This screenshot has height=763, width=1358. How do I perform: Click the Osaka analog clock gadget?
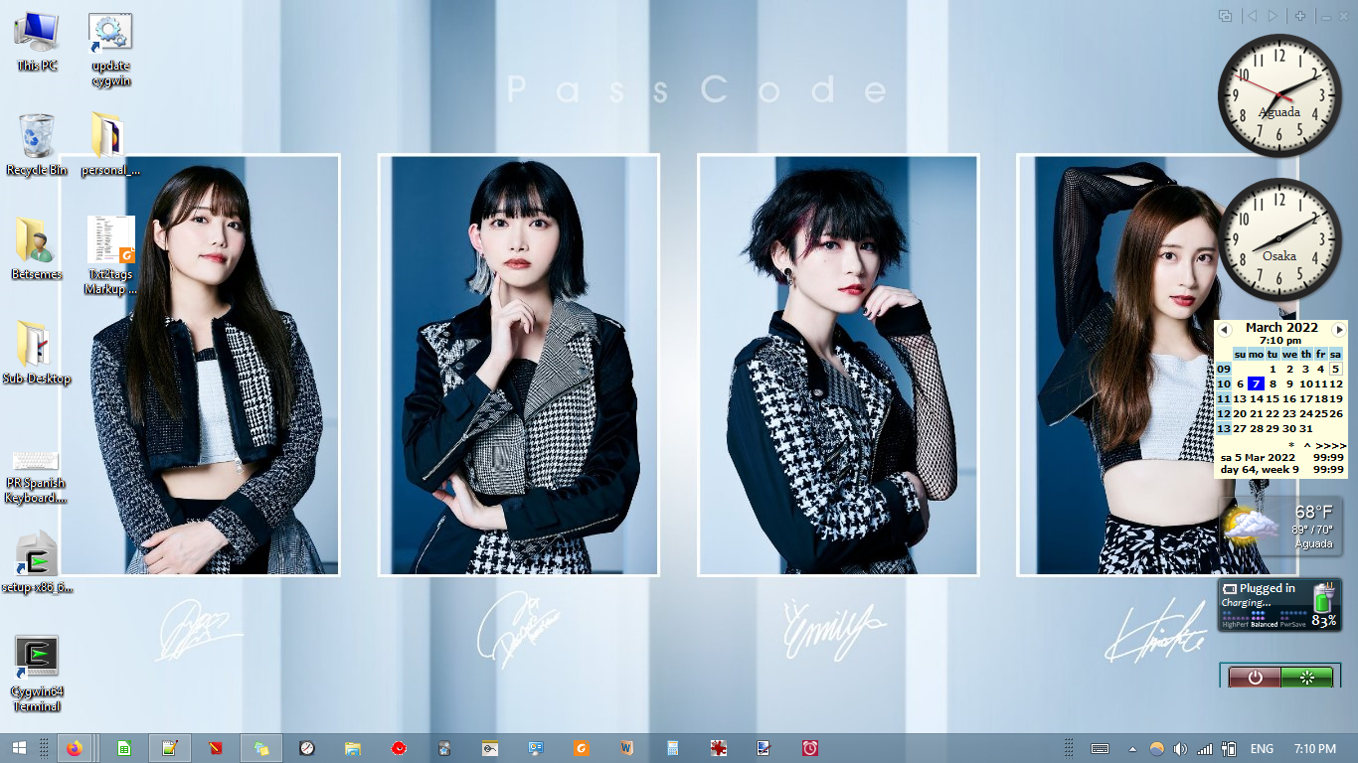click(x=1279, y=238)
